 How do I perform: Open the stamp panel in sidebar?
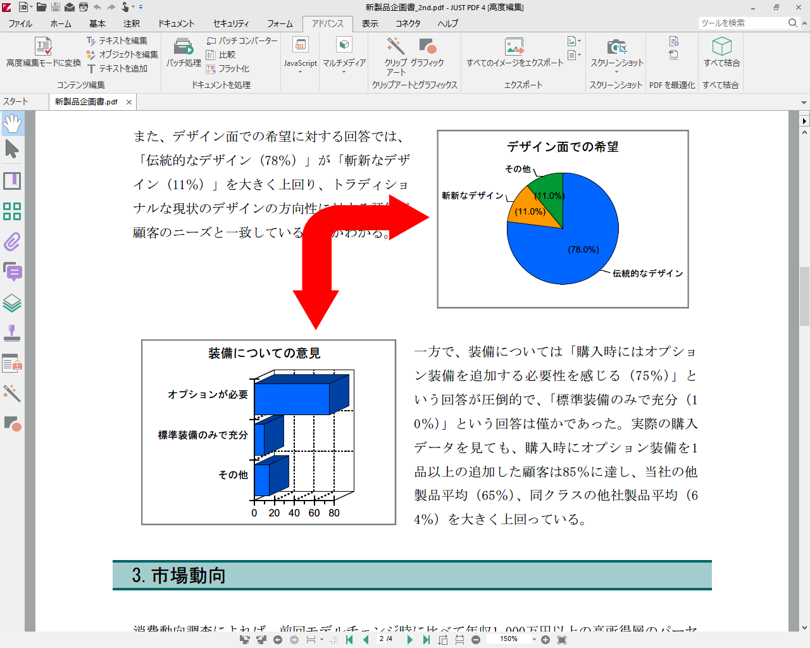coord(12,333)
